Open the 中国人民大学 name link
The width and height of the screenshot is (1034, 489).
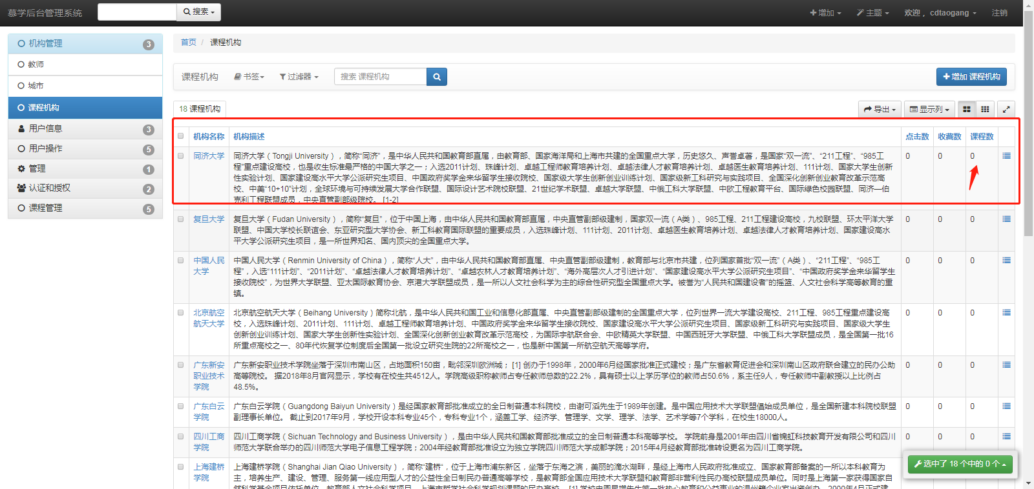pyautogui.click(x=209, y=266)
